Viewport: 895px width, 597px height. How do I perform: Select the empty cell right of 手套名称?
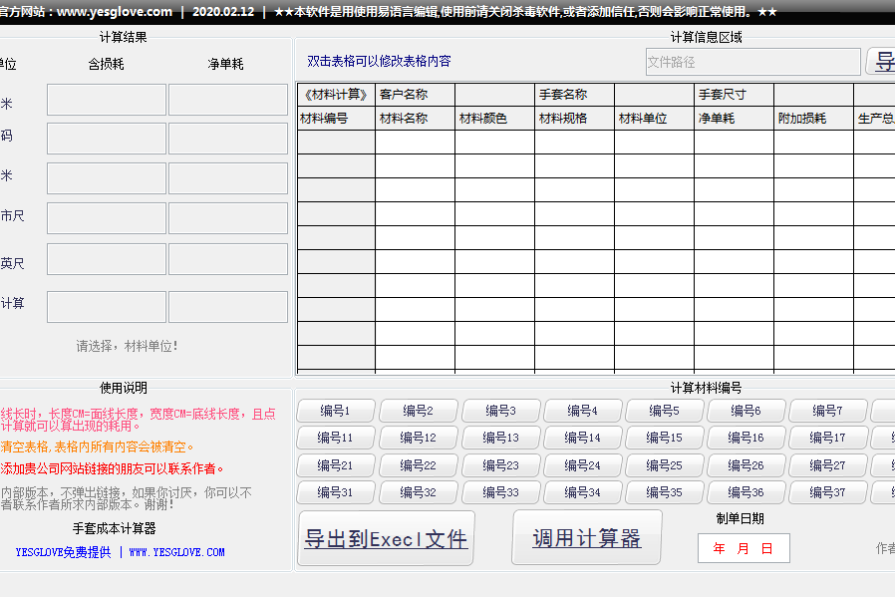pyautogui.click(x=654, y=95)
